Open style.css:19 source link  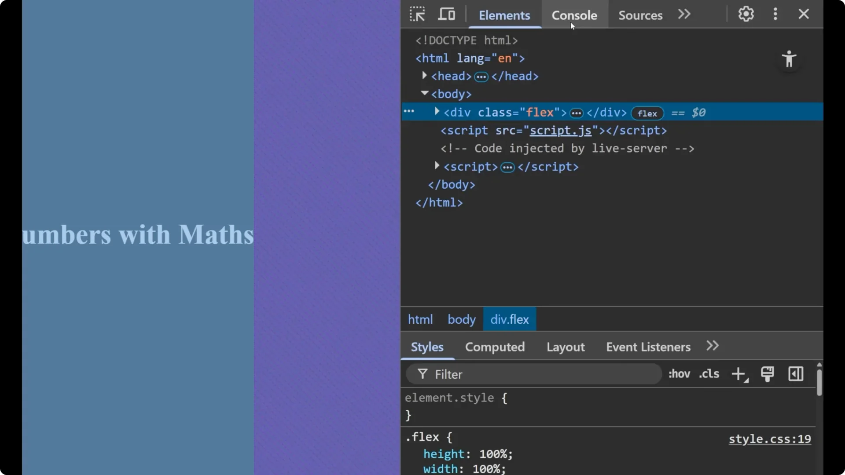pyautogui.click(x=769, y=438)
